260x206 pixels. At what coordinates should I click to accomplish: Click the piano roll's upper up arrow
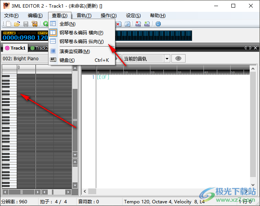pos(75,68)
